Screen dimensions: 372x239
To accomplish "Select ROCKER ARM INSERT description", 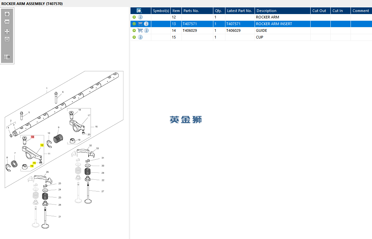I will 282,24.
